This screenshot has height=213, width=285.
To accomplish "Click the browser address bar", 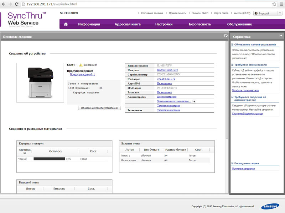I will [149, 4].
